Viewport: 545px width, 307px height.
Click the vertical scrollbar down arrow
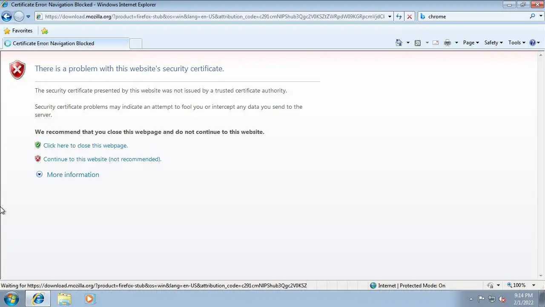[x=541, y=276]
